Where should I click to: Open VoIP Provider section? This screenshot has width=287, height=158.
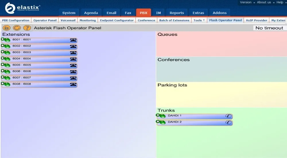tap(257, 20)
